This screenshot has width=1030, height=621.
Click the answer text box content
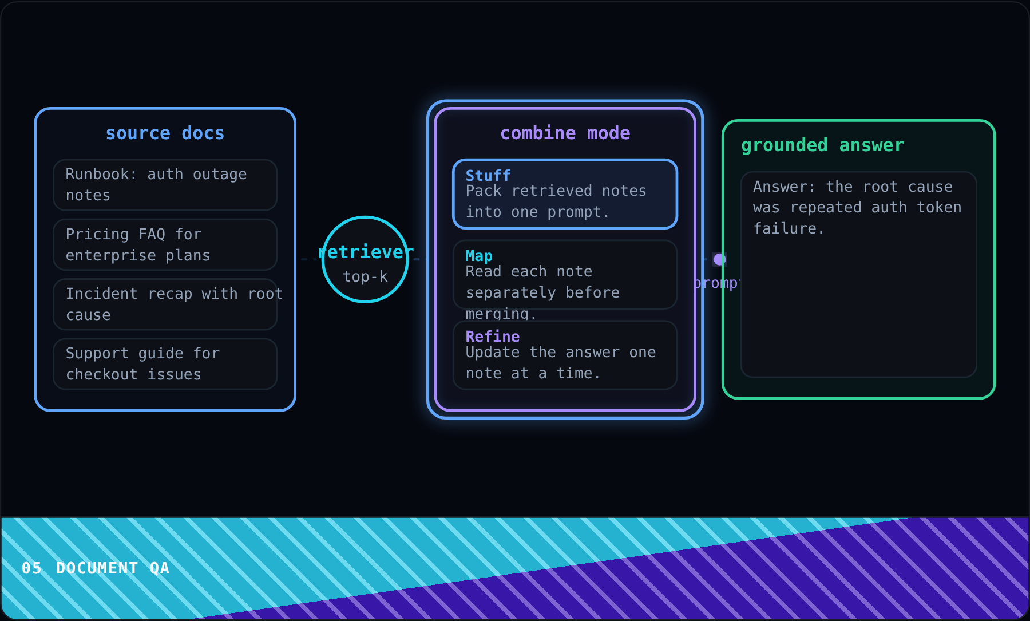click(x=858, y=275)
